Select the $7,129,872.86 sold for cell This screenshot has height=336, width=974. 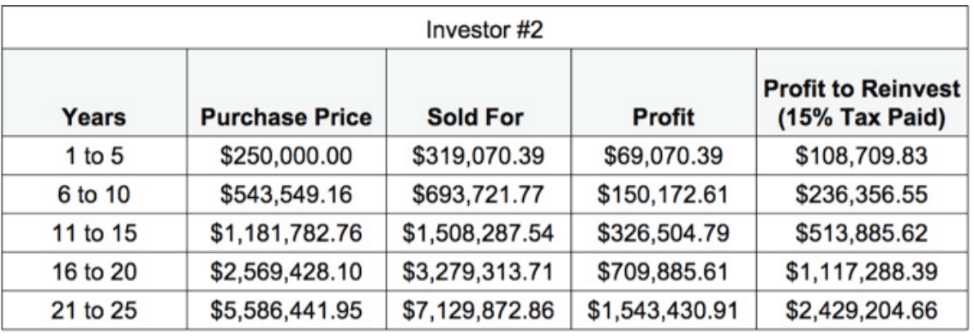pyautogui.click(x=478, y=310)
